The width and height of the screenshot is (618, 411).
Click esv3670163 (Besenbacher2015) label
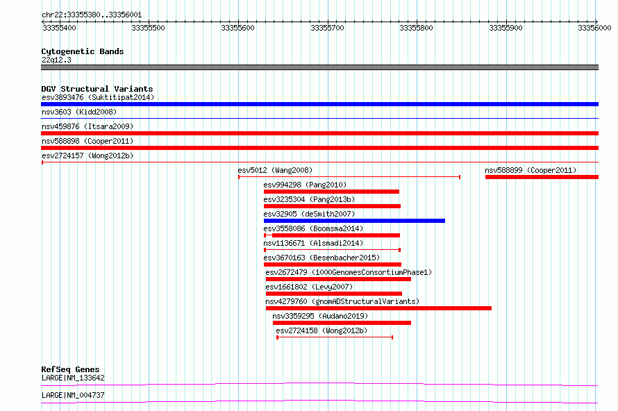tap(321, 258)
